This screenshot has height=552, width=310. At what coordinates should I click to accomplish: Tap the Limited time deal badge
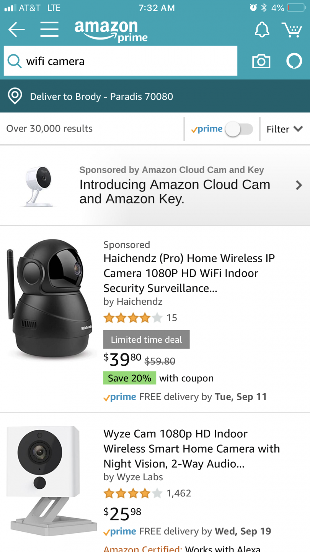coord(146,340)
